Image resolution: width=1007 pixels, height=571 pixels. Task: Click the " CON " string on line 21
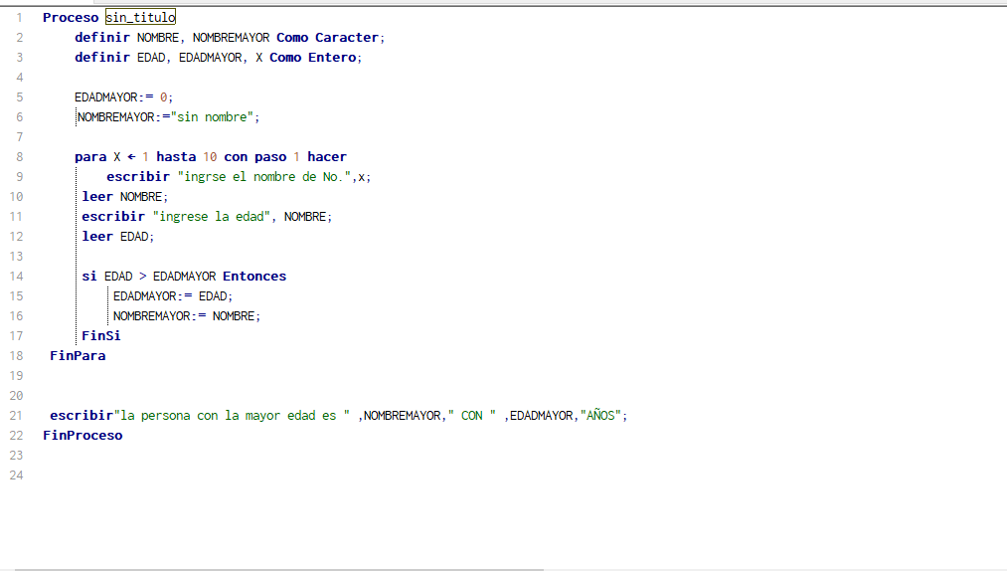(472, 416)
